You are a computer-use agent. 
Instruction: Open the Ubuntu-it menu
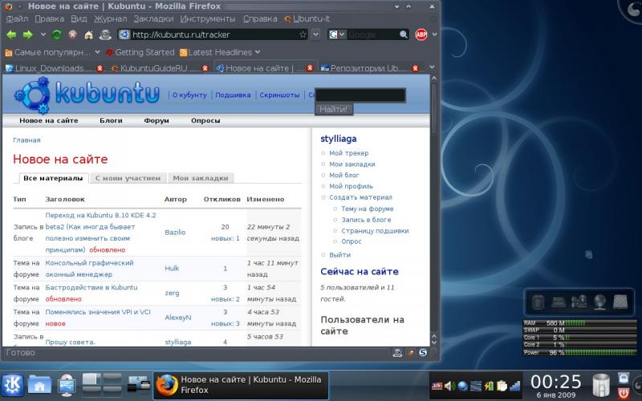point(307,18)
